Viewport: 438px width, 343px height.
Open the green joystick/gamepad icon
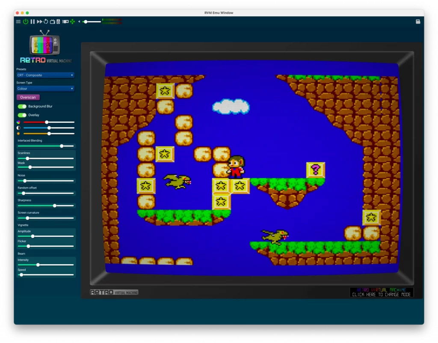click(x=72, y=21)
